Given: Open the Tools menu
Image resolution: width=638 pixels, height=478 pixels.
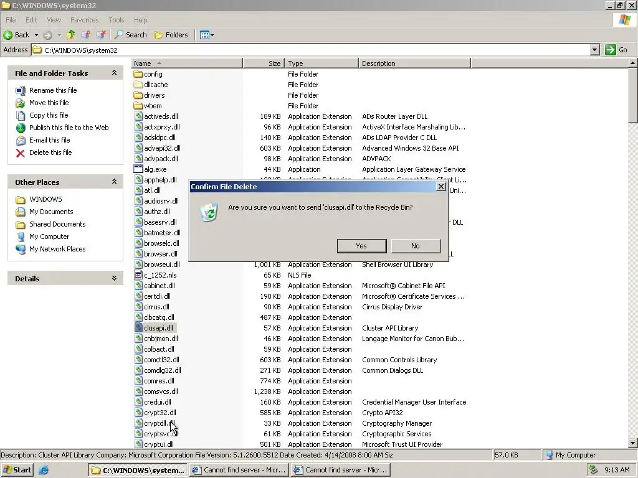Looking at the screenshot, I should coord(117,20).
